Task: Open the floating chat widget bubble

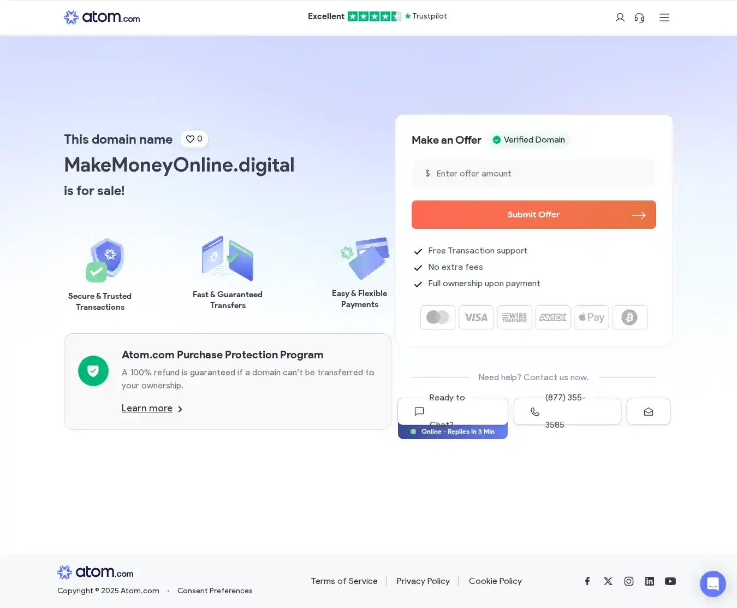Action: click(712, 584)
